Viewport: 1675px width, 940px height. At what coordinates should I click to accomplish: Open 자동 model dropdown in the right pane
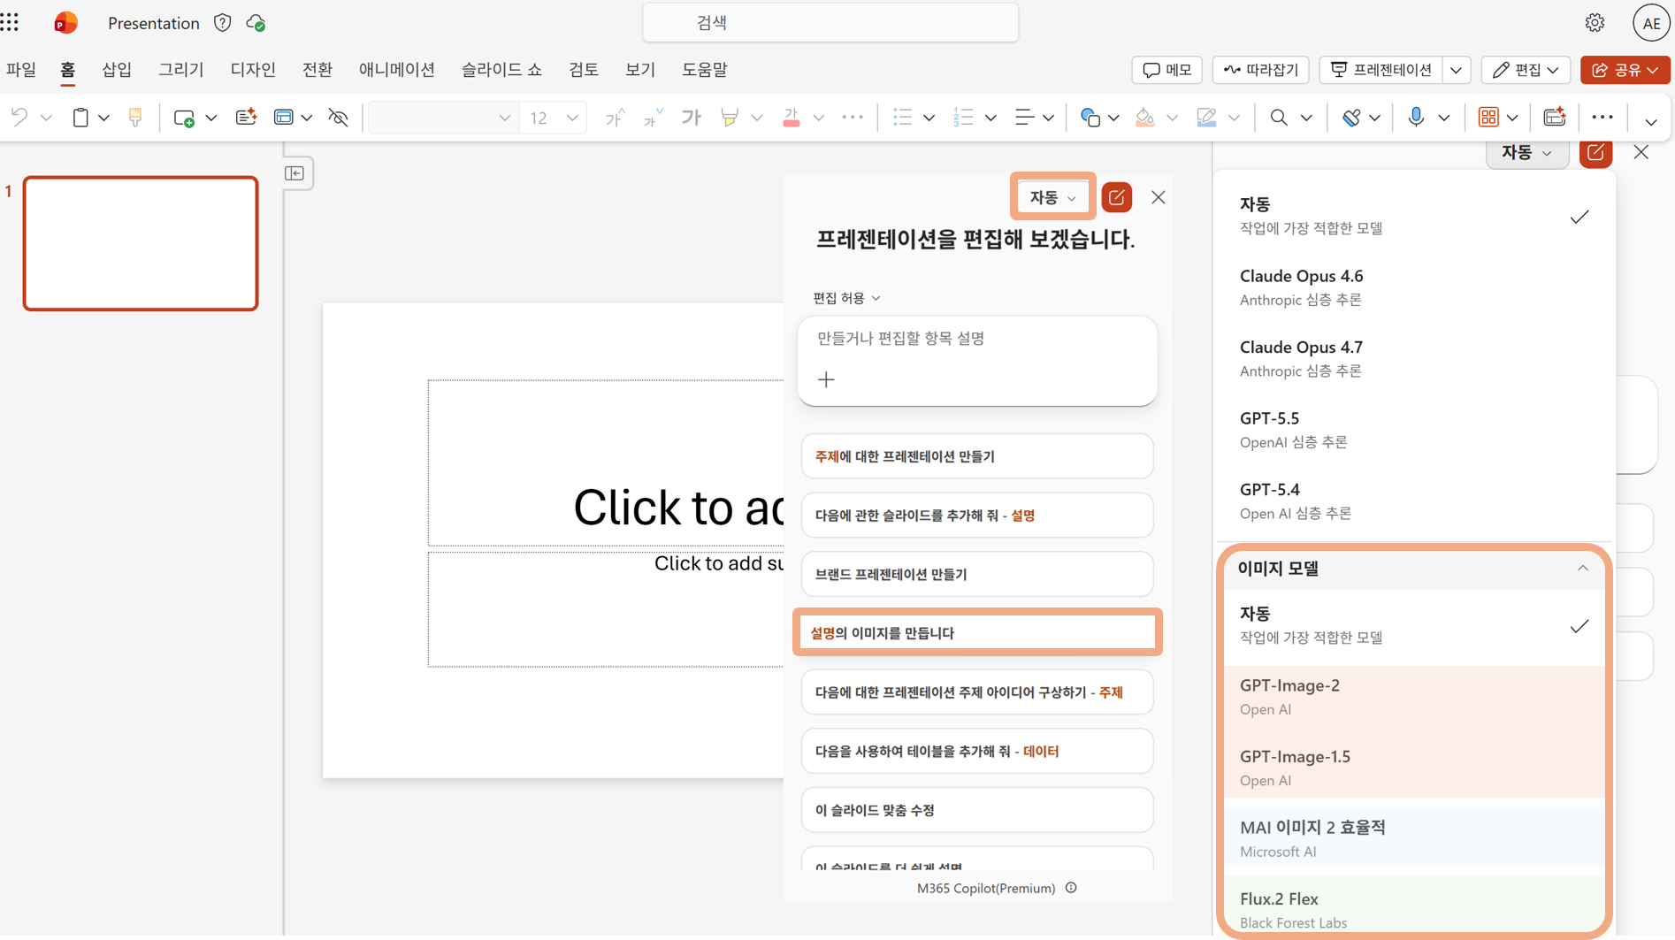click(1527, 153)
